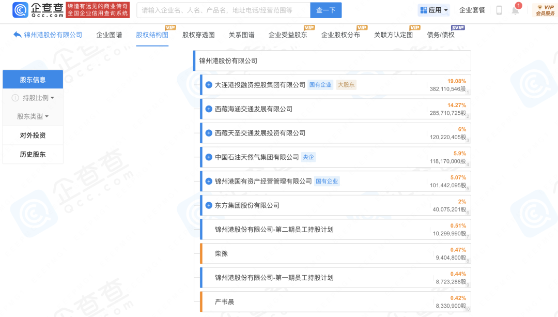Image resolution: width=558 pixels, height=317 pixels.
Task: Click share count 120,220,405股
Action: click(447, 137)
